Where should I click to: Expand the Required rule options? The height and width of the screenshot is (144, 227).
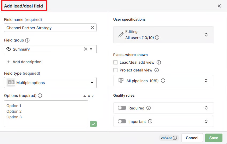206,108
